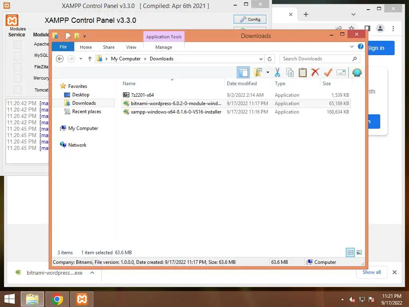Screen dimensions: 409x307
Task: Open the File tab
Action: pyautogui.click(x=63, y=47)
